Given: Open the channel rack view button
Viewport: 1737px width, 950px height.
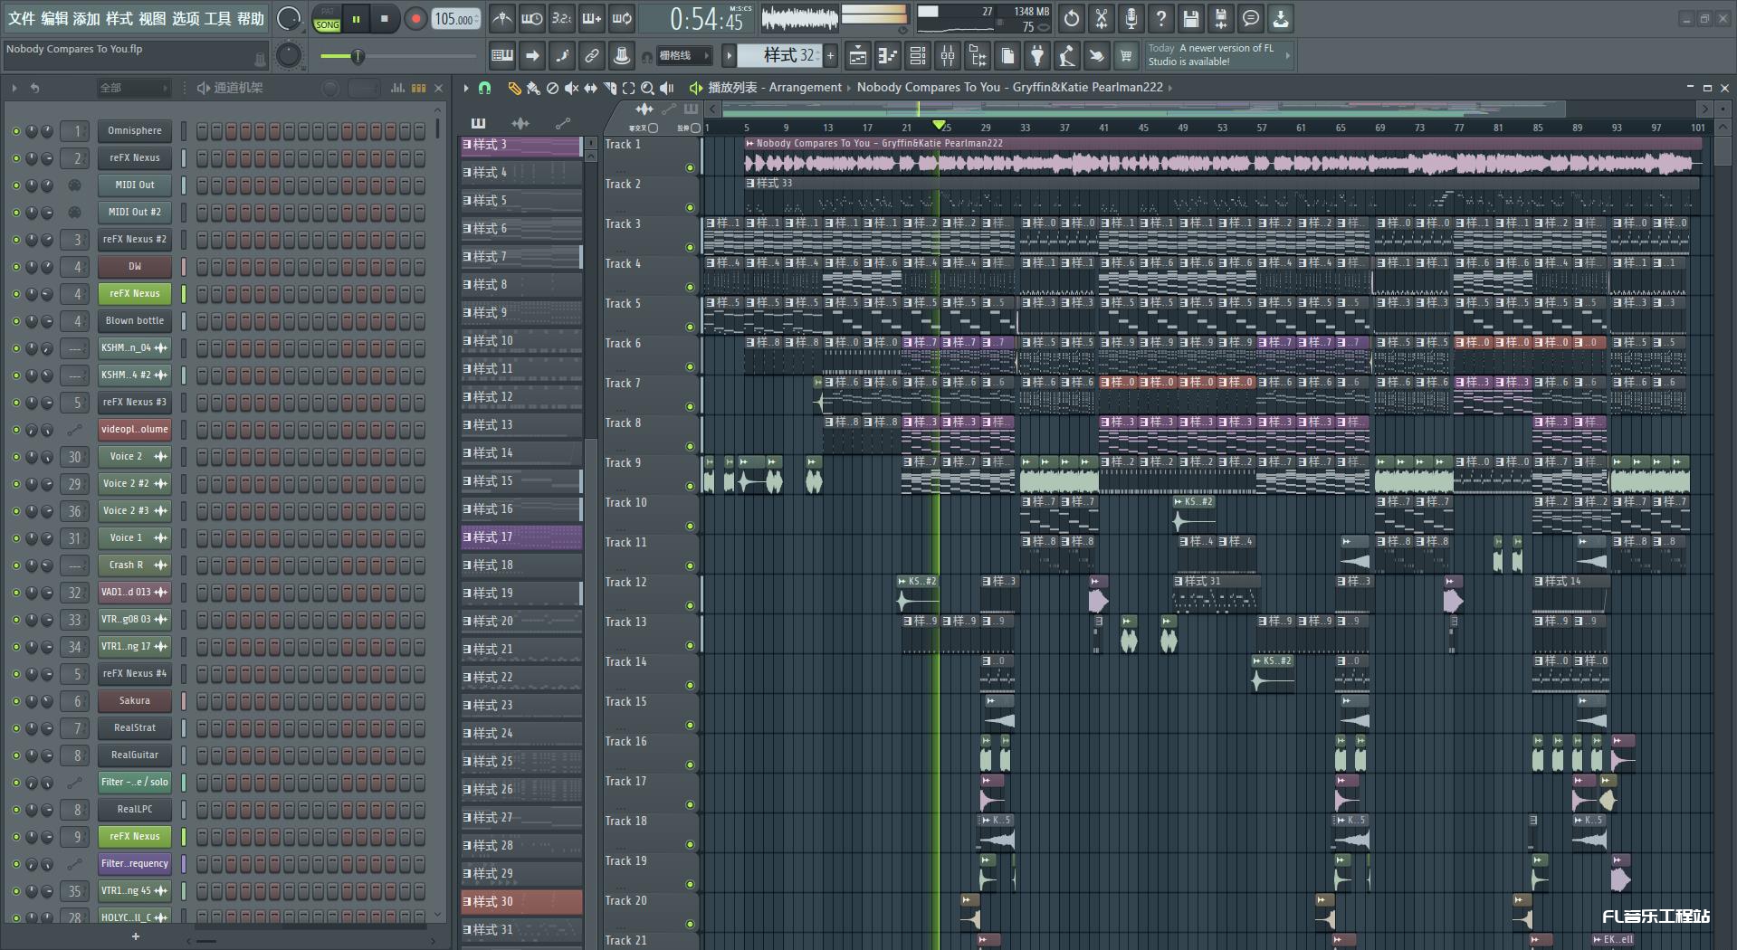Looking at the screenshot, I should click(x=918, y=56).
